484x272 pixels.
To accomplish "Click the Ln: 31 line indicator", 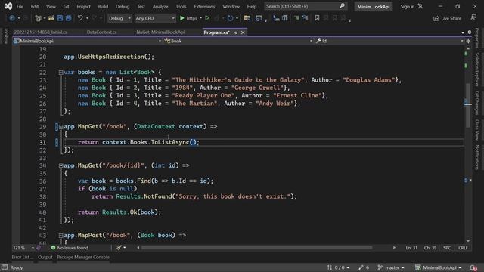I will coord(411,248).
